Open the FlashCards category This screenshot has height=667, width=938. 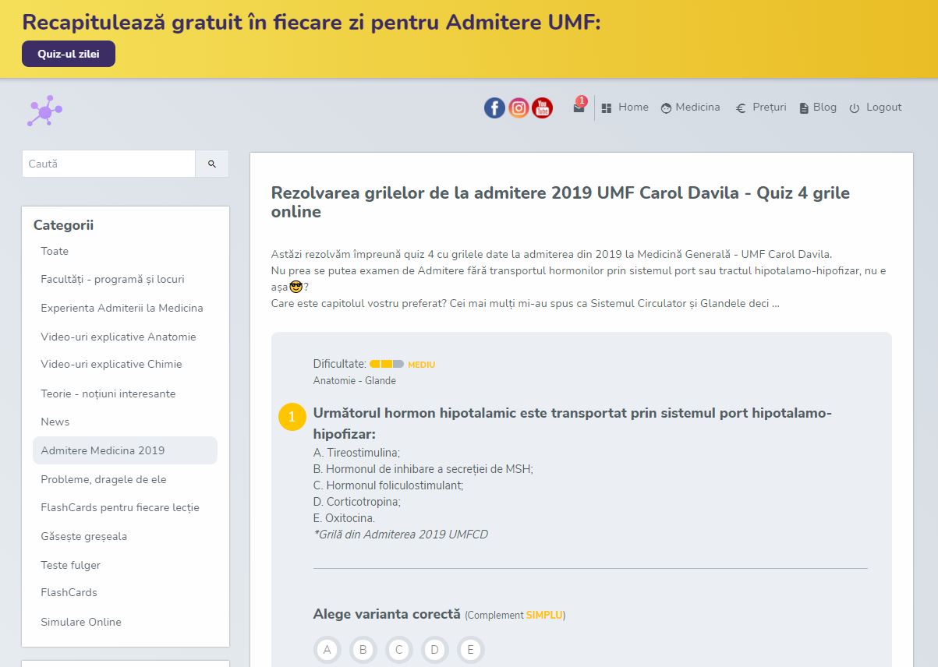coord(69,592)
